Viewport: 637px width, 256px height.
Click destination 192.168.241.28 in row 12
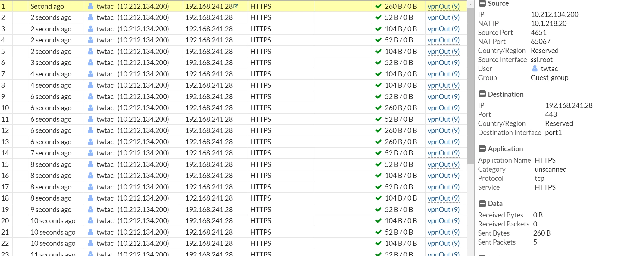point(209,130)
